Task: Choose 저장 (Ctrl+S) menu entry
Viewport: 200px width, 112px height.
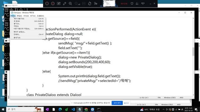Action: click(x=28, y=26)
